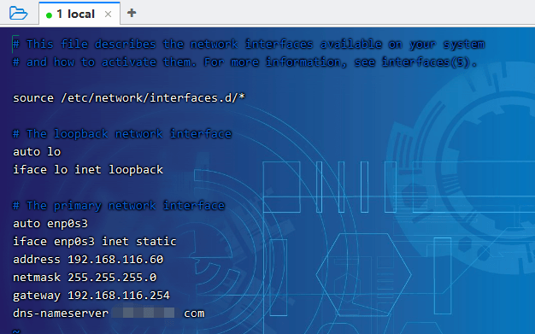This screenshot has width=535, height=334.
Task: Click the gateway 192.168.116.254 line
Action: coord(91,295)
